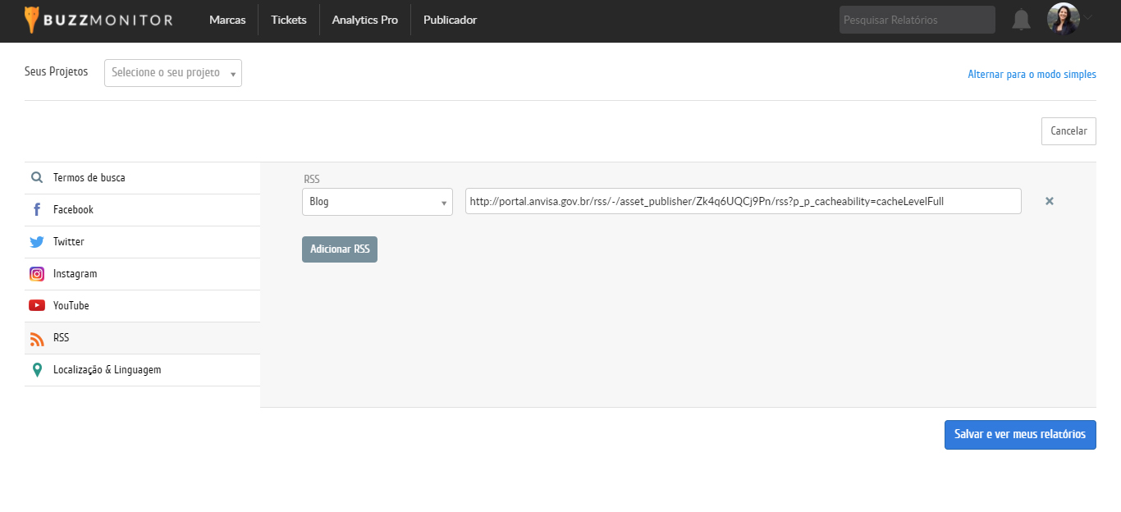Open the notifications bell

point(1021,20)
